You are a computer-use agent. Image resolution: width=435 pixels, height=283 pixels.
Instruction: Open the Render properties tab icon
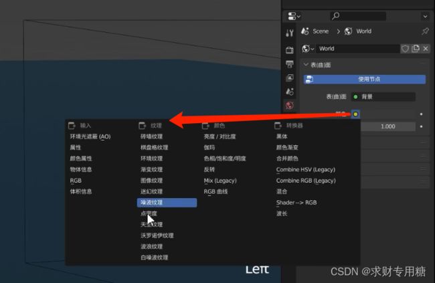tap(290, 50)
